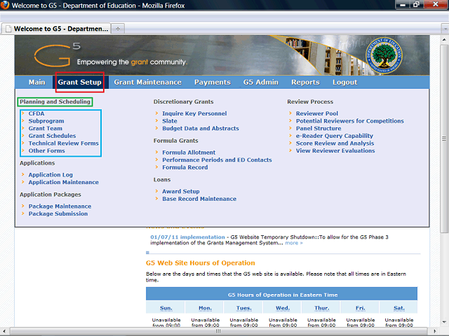
Task: Open the Grant Setup menu
Action: coord(79,83)
